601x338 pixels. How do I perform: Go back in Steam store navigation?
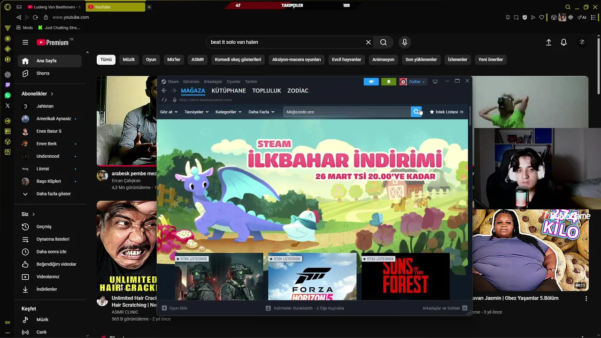tap(164, 91)
